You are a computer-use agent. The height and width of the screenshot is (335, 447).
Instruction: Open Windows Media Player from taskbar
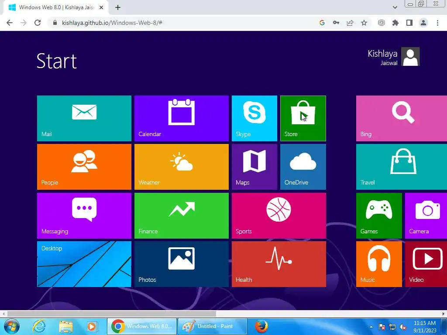[92, 326]
